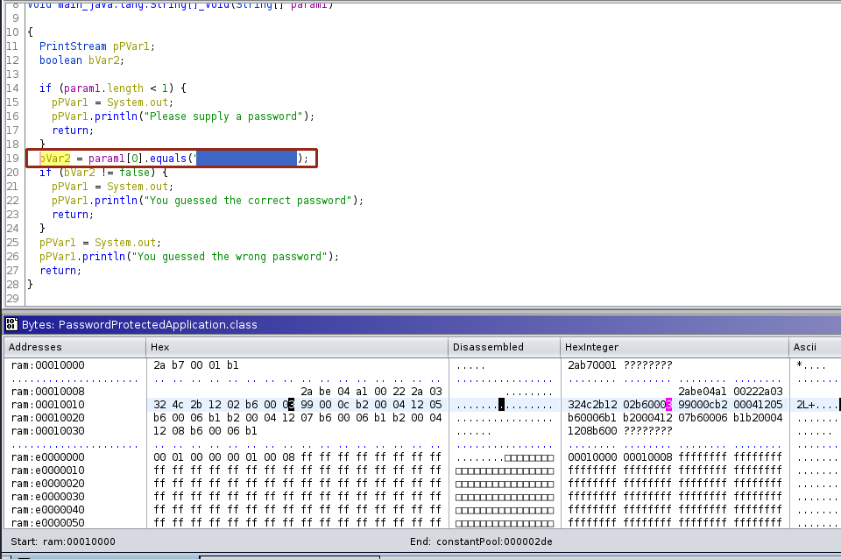Select the redacted password string on line 19
The height and width of the screenshot is (559, 841).
246,158
